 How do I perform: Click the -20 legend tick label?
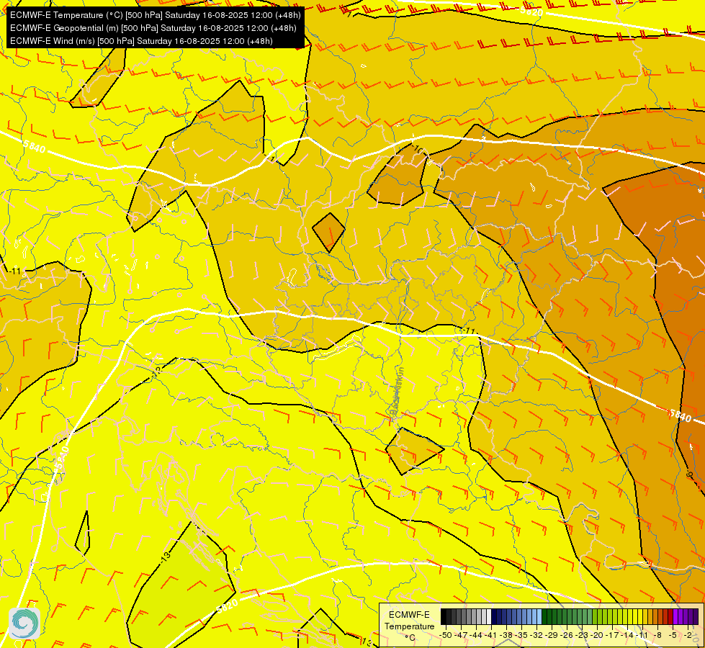pos(597,635)
